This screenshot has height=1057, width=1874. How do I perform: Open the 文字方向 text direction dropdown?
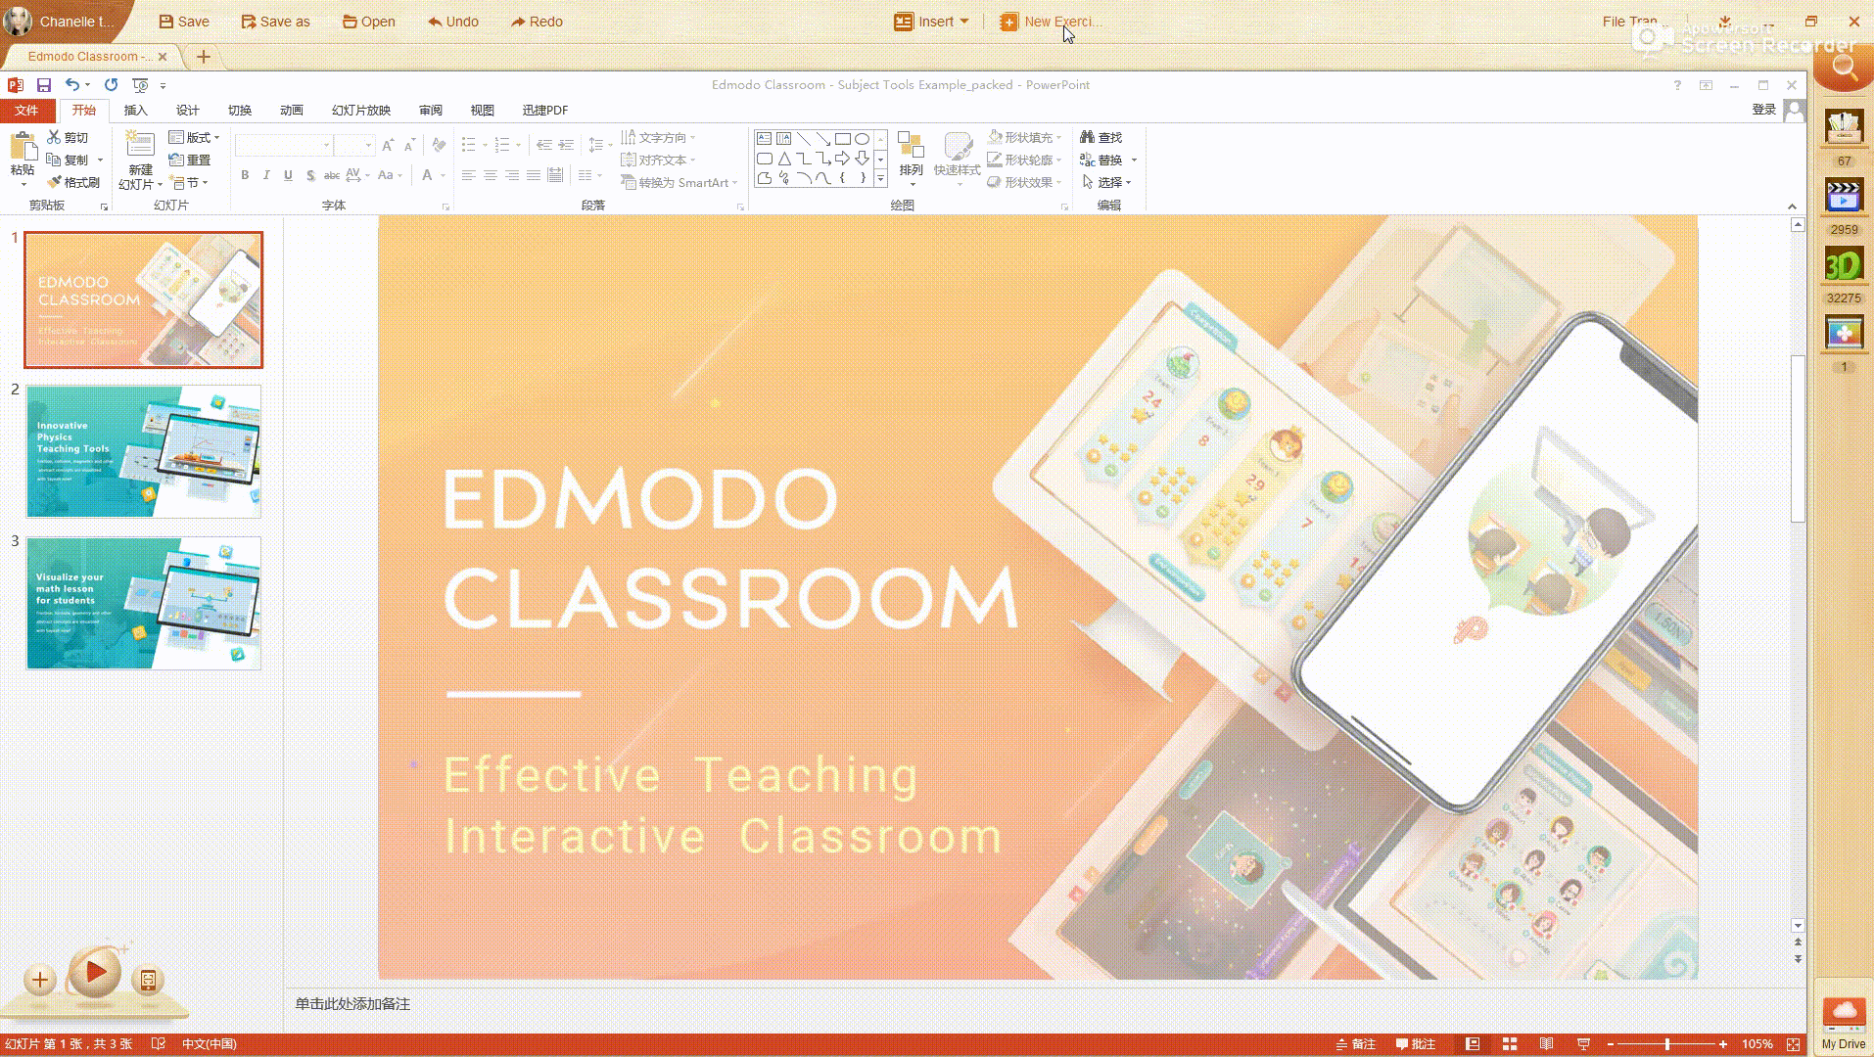pyautogui.click(x=658, y=138)
